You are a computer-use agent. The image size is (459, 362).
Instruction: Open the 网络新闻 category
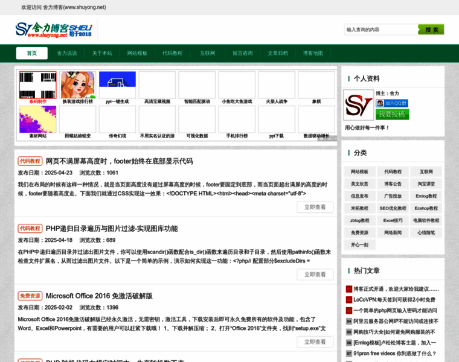393,233
